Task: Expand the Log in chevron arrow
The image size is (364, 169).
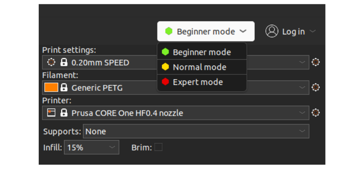Action: [313, 31]
